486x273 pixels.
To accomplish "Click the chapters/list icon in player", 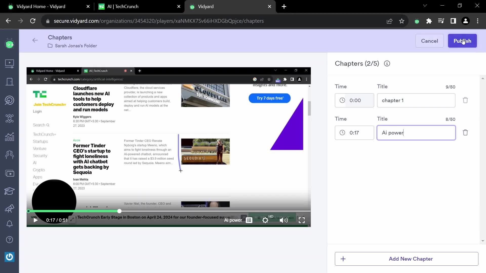I will pyautogui.click(x=249, y=220).
